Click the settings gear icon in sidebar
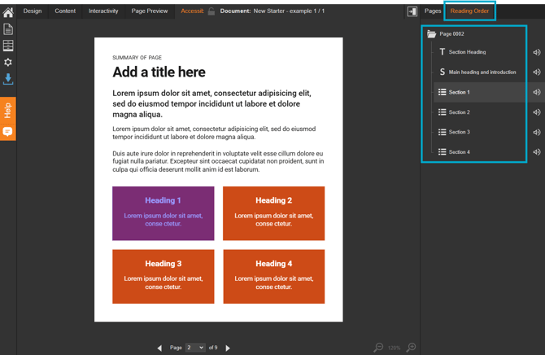The image size is (545, 355). [x=8, y=62]
